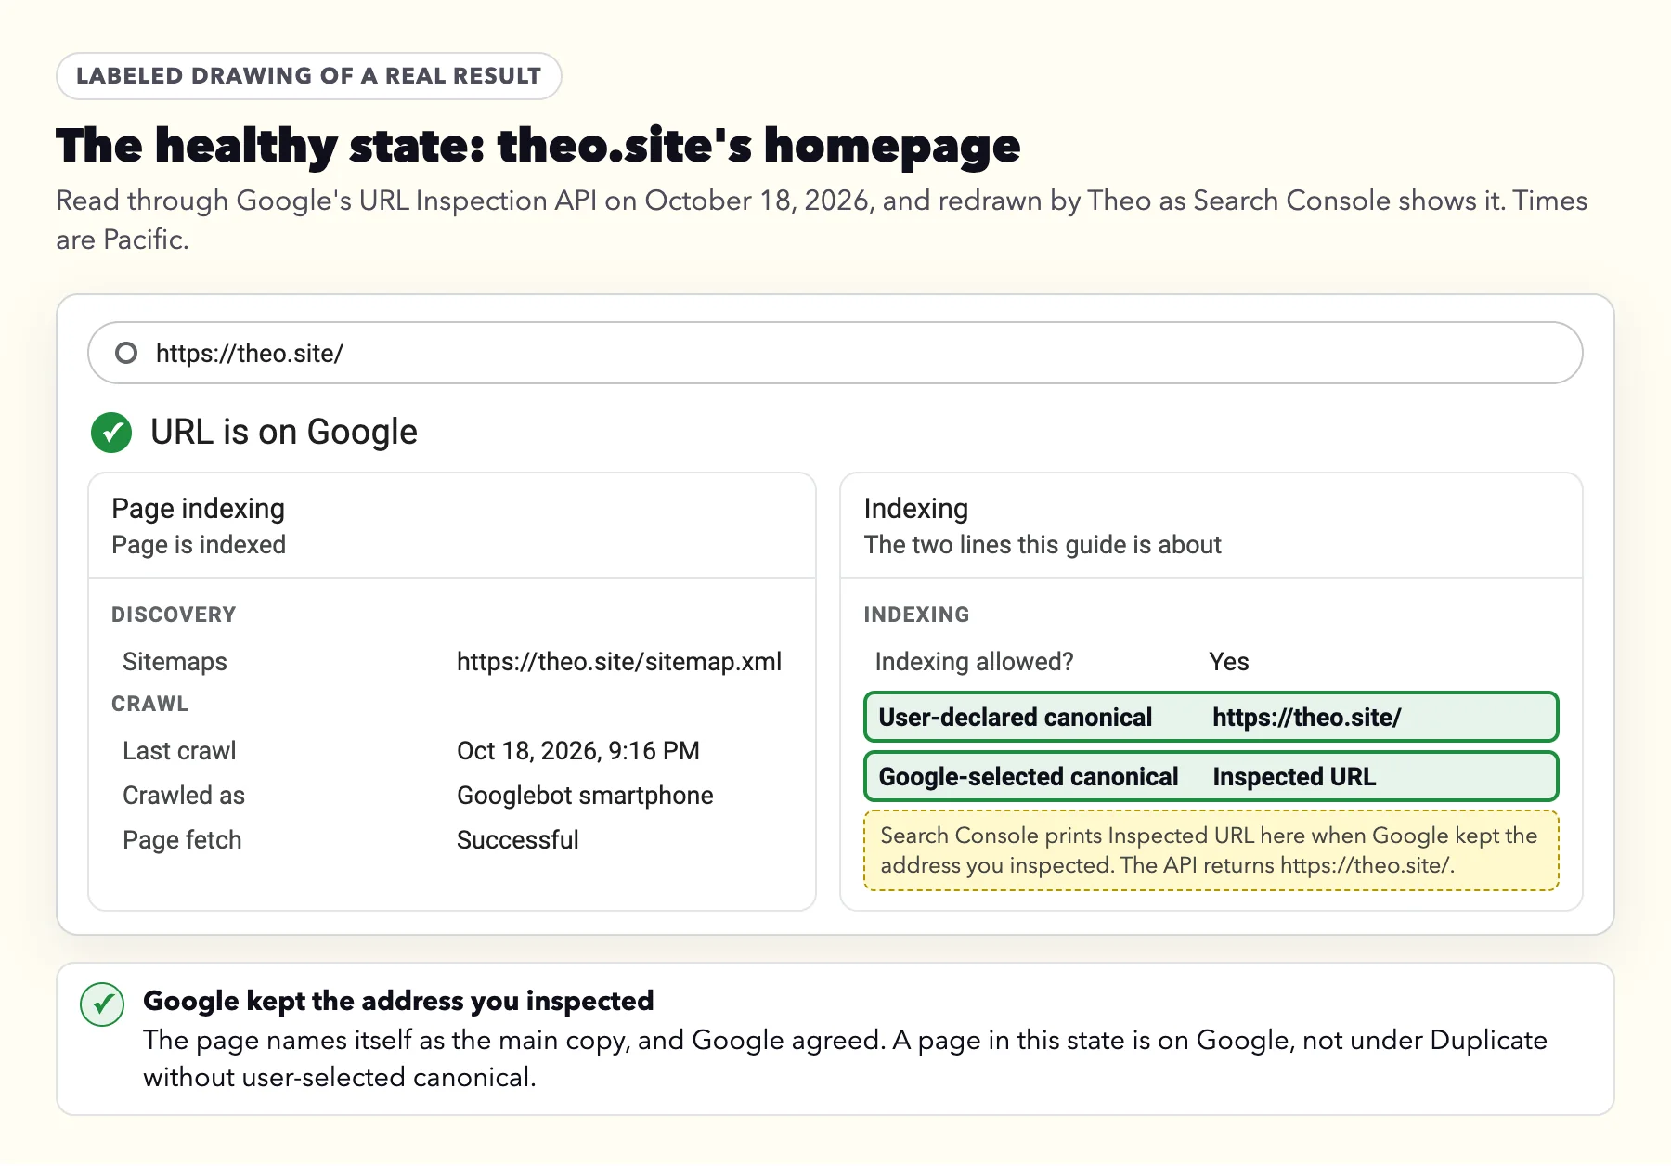Click the INDEXING section label

click(x=916, y=615)
